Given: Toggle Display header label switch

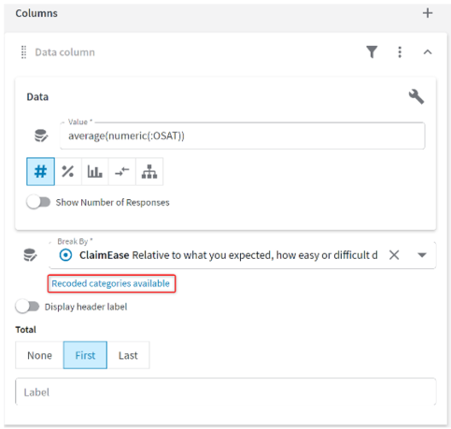Looking at the screenshot, I should pyautogui.click(x=27, y=307).
